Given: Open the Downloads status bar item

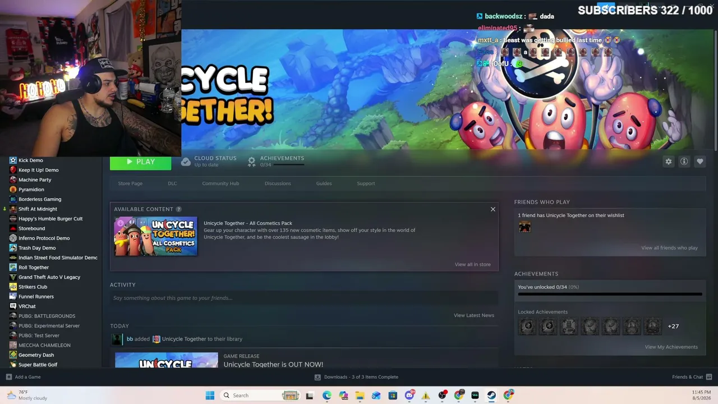Looking at the screenshot, I should (356, 377).
